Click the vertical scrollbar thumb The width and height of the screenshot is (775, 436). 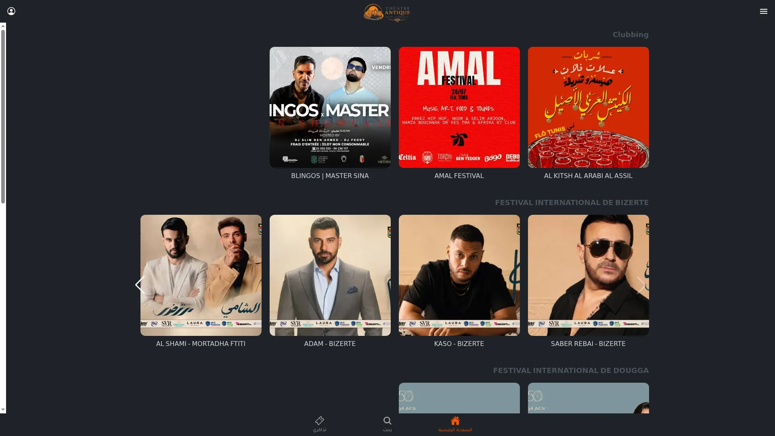(x=3, y=117)
